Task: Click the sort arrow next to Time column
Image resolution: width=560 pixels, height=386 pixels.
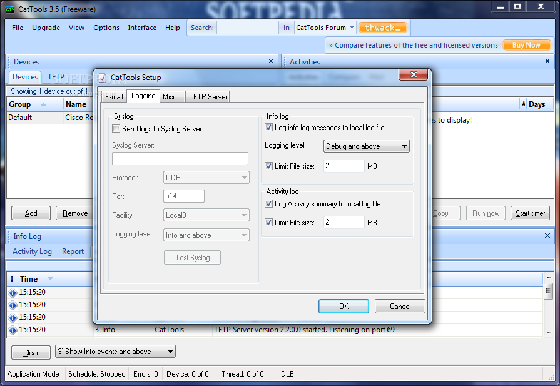Action: pyautogui.click(x=50, y=278)
